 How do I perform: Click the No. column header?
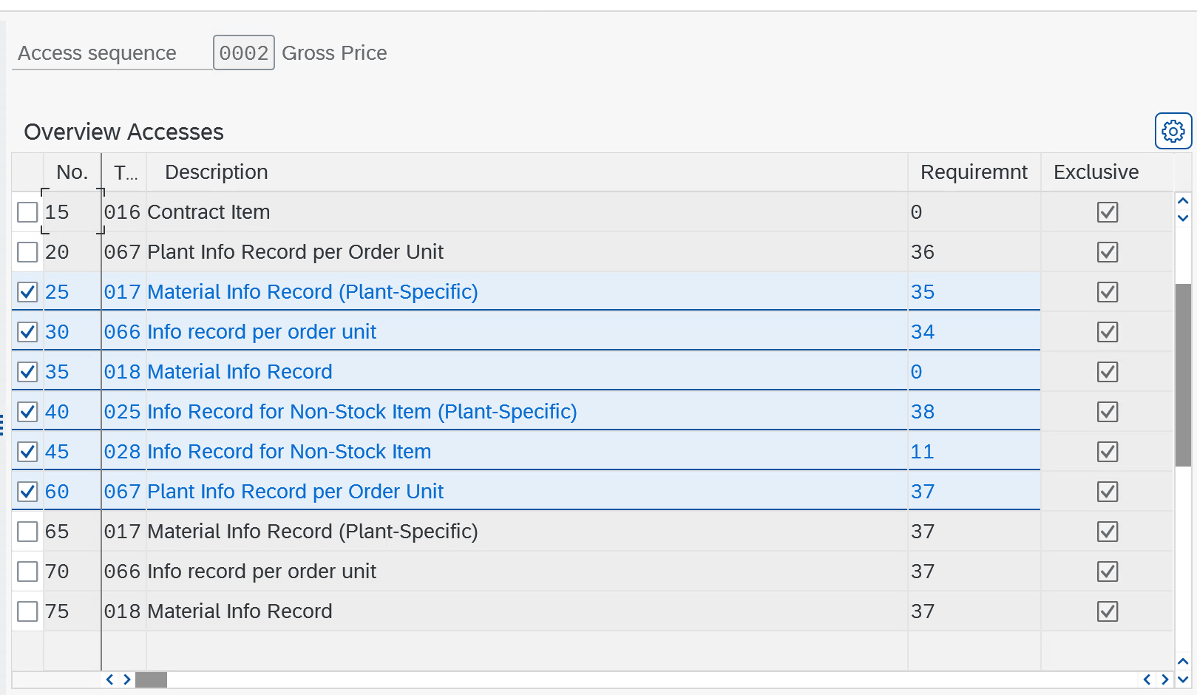click(72, 172)
